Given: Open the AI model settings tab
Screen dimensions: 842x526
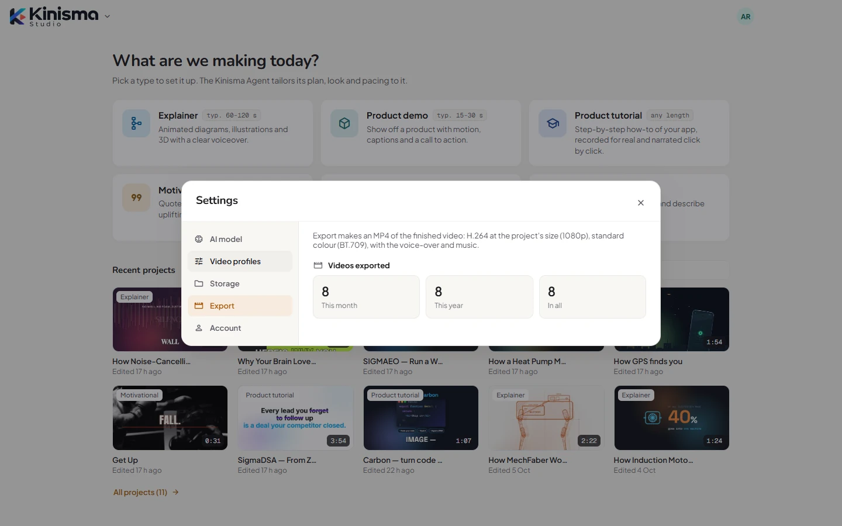Looking at the screenshot, I should click(240, 239).
